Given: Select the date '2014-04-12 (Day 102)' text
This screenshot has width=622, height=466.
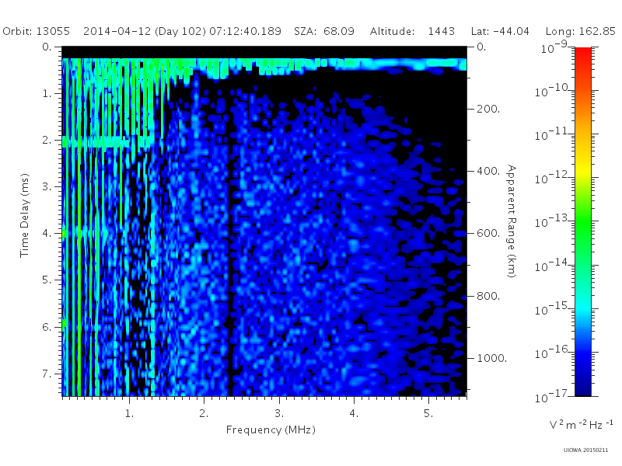Looking at the screenshot, I should pyautogui.click(x=145, y=31).
